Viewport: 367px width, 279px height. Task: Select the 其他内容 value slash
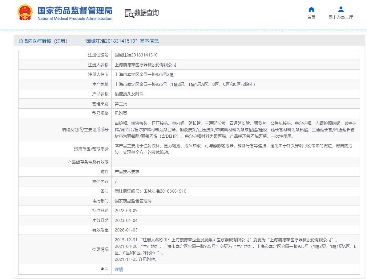pos(116,181)
